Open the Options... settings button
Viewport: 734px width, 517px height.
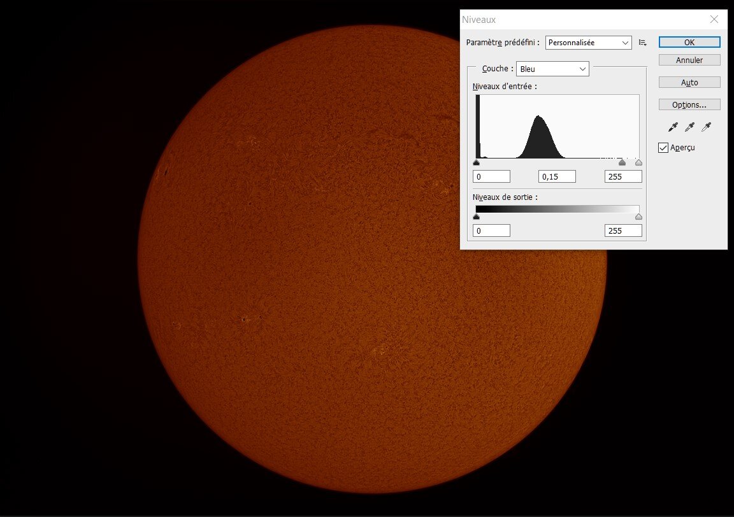tap(689, 105)
